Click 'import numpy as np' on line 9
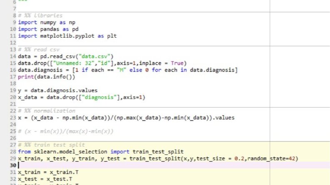This screenshot has width=330, height=185. (47, 22)
